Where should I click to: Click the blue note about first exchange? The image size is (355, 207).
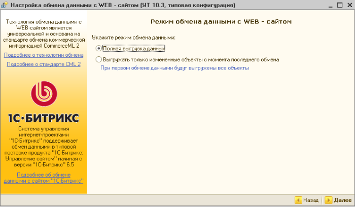pyautogui.click(x=174, y=67)
